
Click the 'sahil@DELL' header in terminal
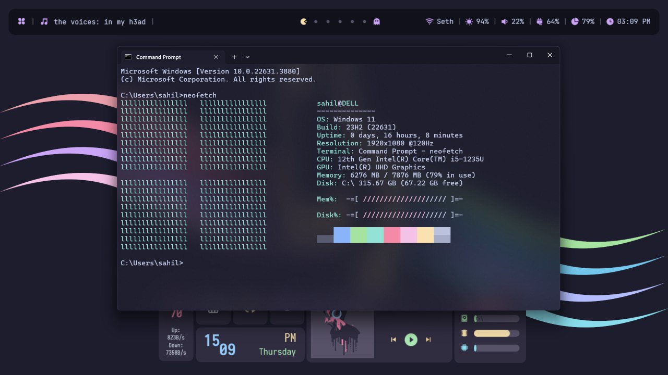coord(338,103)
